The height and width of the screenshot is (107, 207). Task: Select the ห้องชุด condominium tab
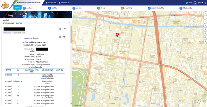pyautogui.click(x=101, y=8)
